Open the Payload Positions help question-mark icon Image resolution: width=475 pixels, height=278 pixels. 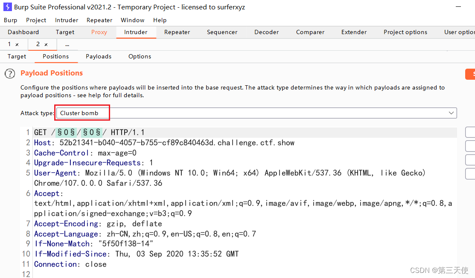(x=10, y=73)
